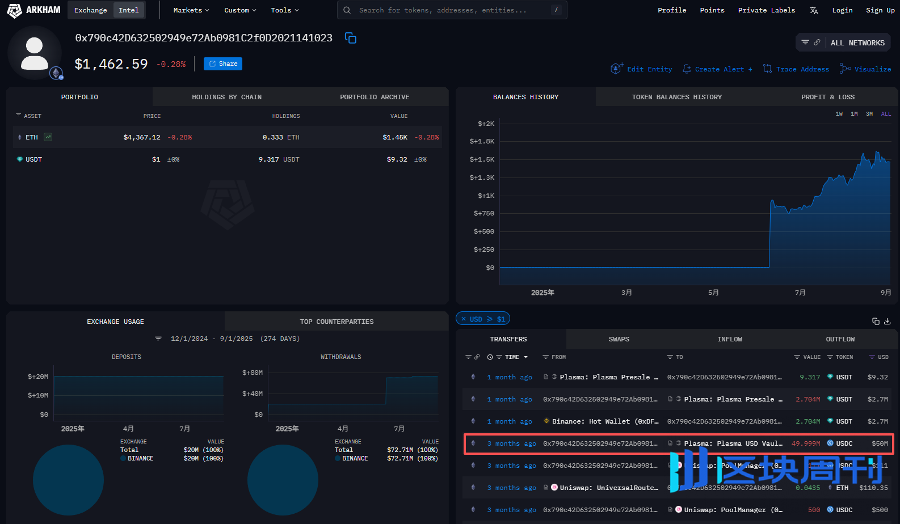Switch to Intel mode
The height and width of the screenshot is (524, 900).
pyautogui.click(x=129, y=10)
